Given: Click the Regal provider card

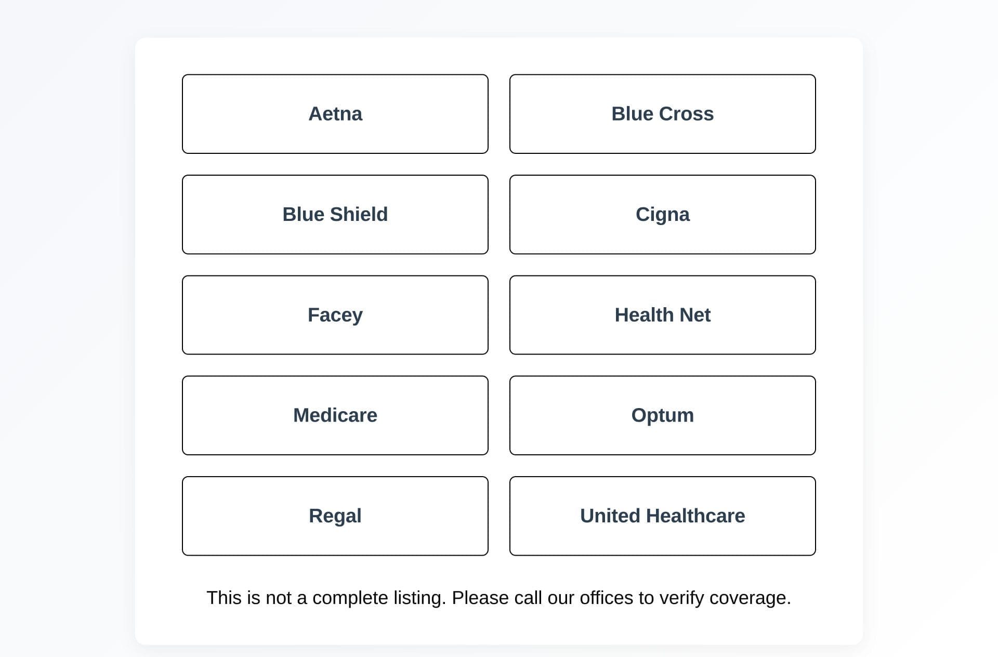Looking at the screenshot, I should [335, 516].
